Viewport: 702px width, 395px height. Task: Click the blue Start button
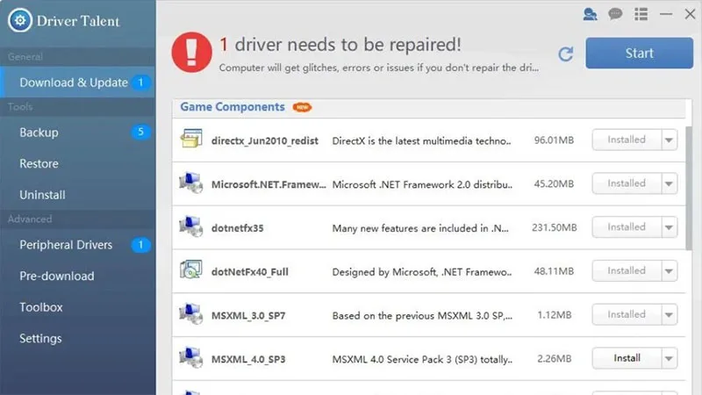[640, 54]
